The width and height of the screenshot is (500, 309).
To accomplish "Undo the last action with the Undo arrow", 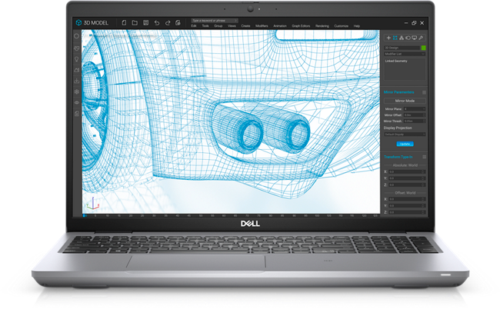I will tap(157, 23).
